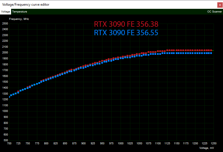Screen dimensions: 223x152
Task: Click the blue RTX 3090 FE 356.55 label
Action: pos(126,33)
